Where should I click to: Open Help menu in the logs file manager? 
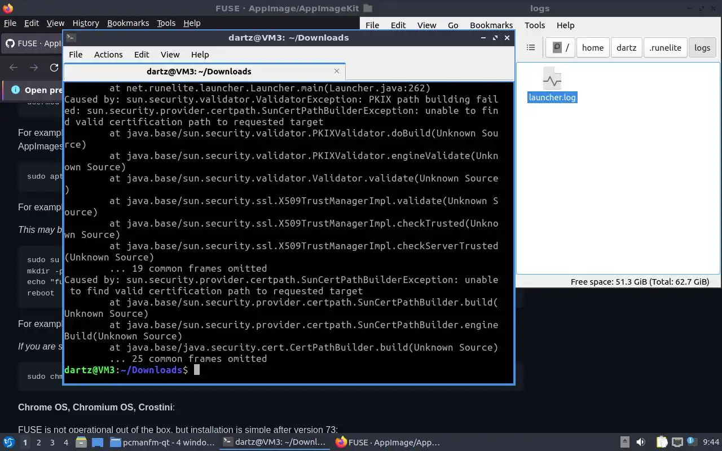(565, 25)
